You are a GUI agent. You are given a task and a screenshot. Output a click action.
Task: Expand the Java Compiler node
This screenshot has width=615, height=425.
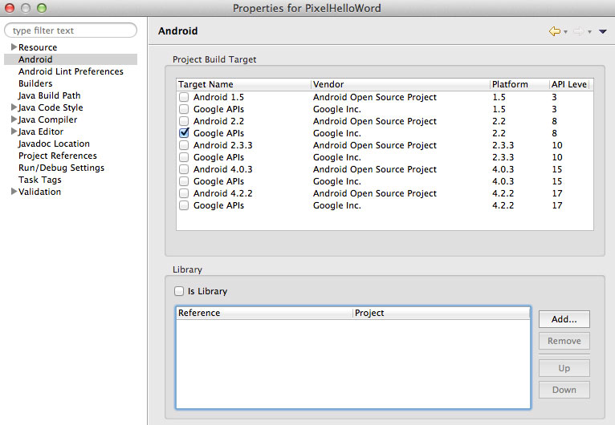pyautogui.click(x=14, y=119)
